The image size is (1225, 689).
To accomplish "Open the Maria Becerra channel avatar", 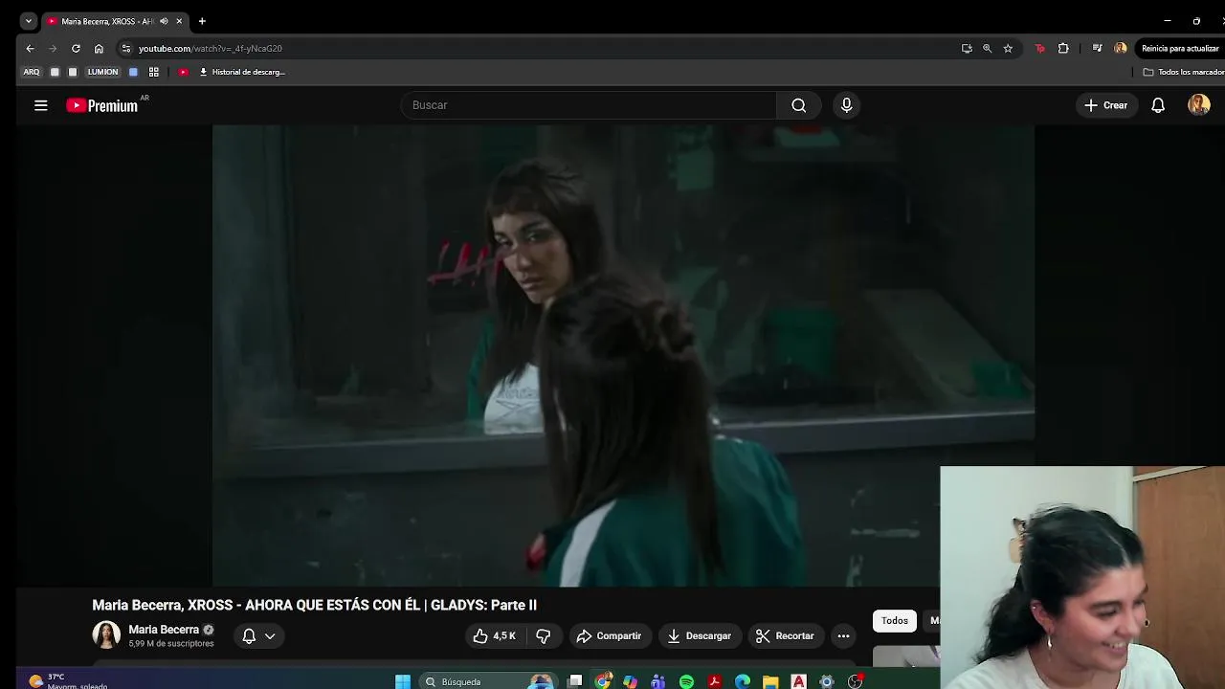I will [106, 634].
